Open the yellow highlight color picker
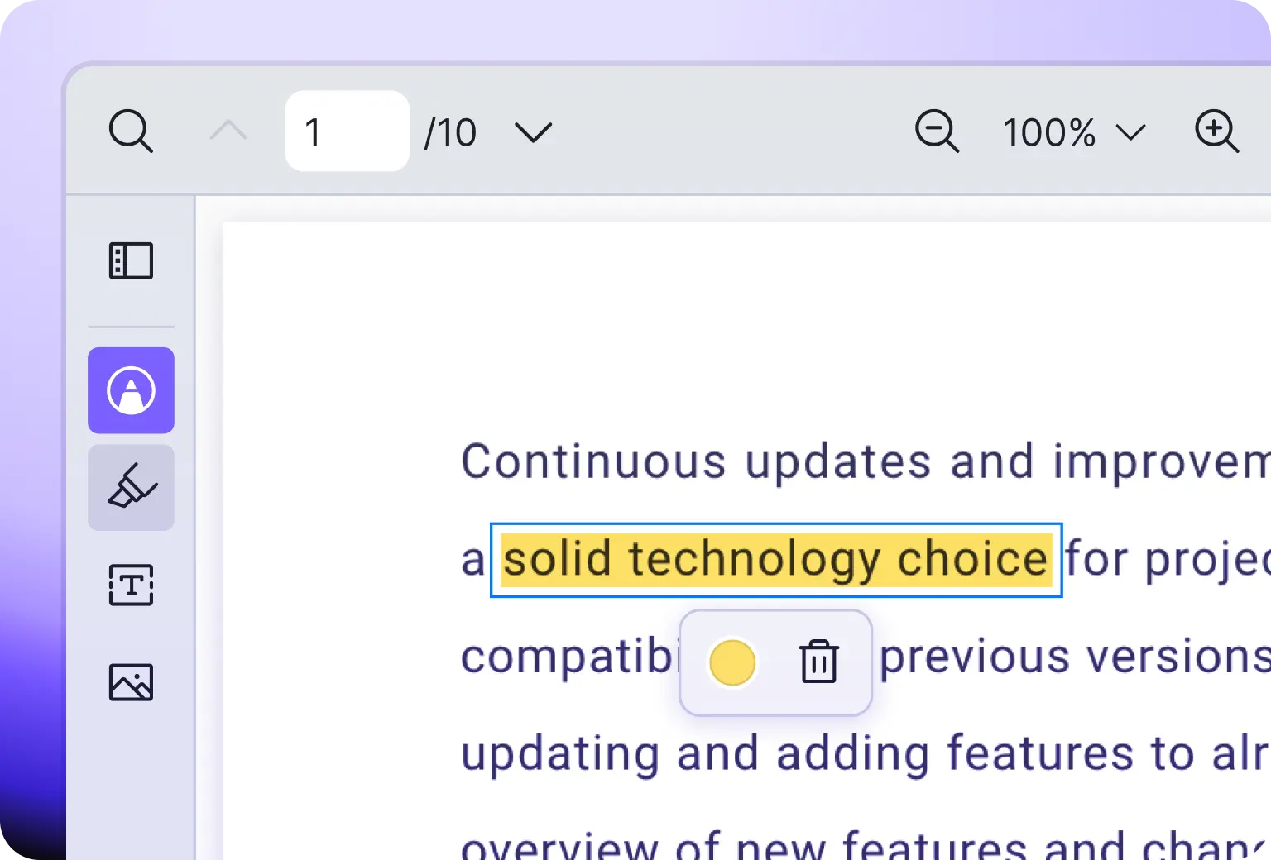Viewport: 1271px width, 860px height. click(x=732, y=662)
